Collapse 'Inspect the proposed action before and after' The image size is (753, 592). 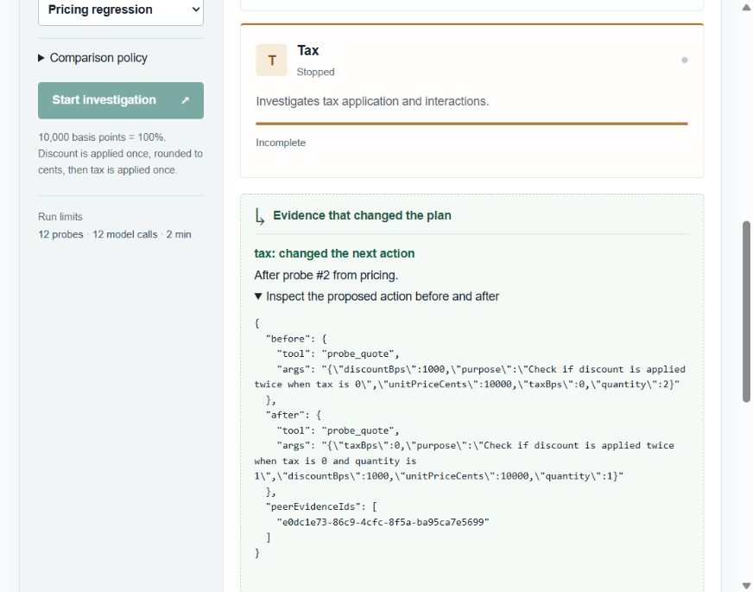(377, 296)
